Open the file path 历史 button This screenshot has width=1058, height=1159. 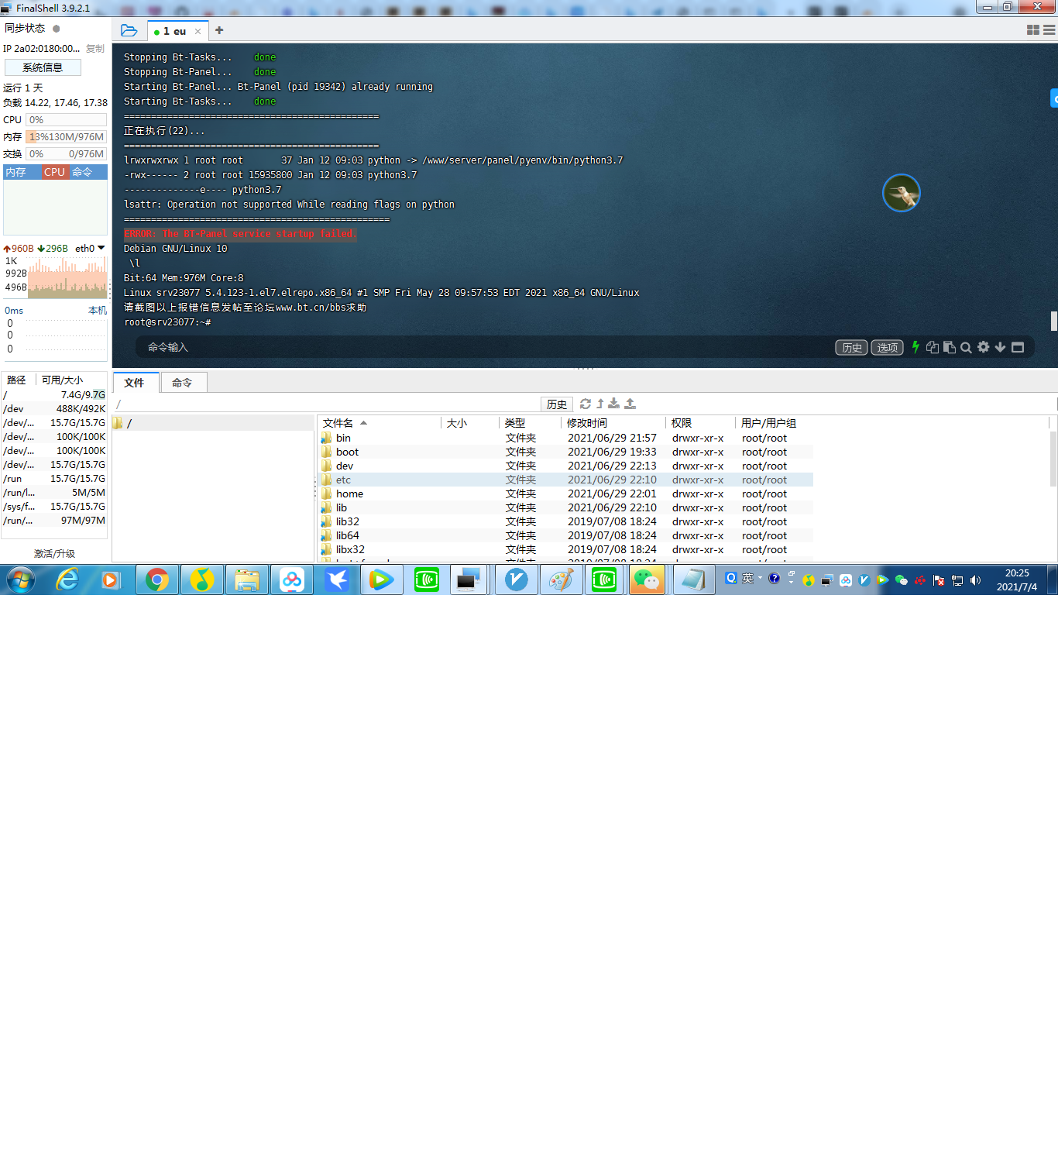pyautogui.click(x=557, y=404)
